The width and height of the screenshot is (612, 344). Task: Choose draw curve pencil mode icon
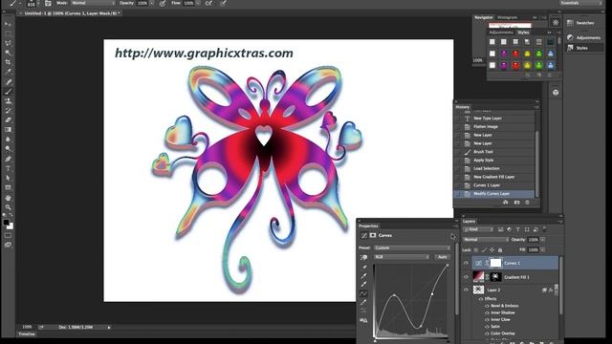tap(363, 302)
